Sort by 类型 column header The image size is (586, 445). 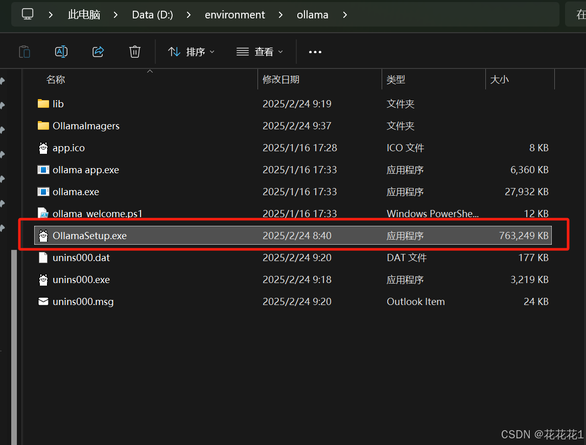396,79
